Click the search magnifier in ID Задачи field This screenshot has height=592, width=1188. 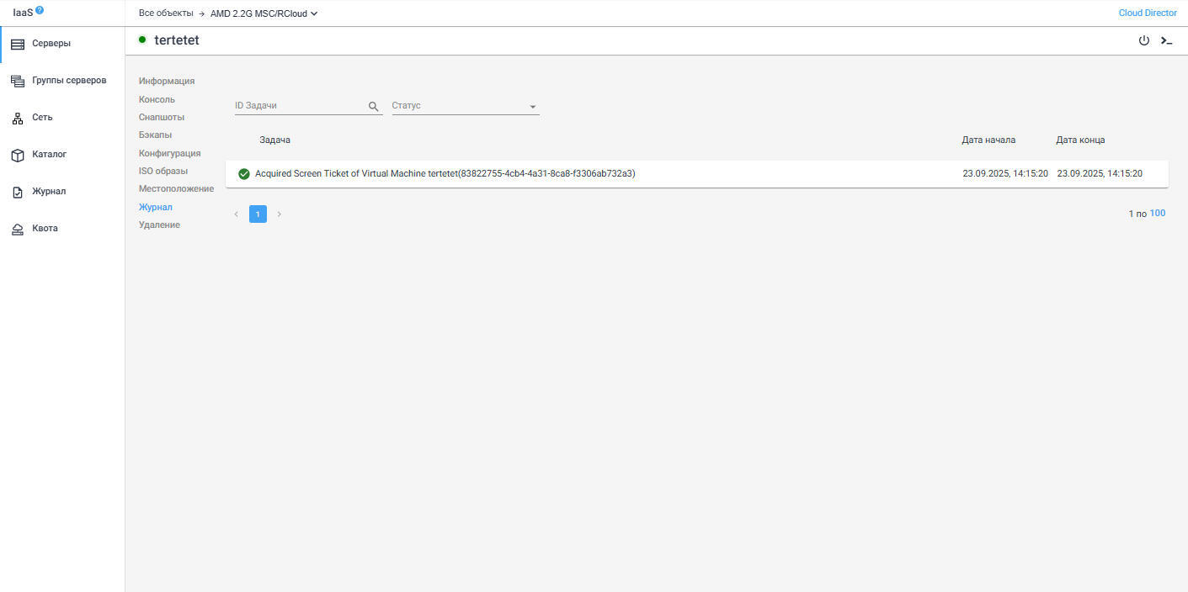[x=374, y=106]
